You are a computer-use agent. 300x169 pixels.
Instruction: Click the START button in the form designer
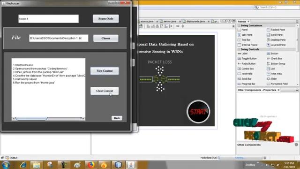[198, 112]
